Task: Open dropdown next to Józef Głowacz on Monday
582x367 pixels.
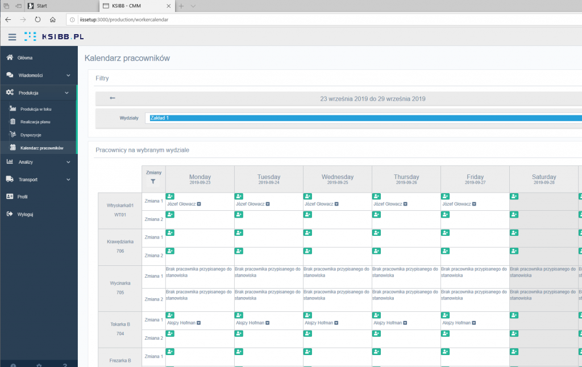Action: (199, 204)
